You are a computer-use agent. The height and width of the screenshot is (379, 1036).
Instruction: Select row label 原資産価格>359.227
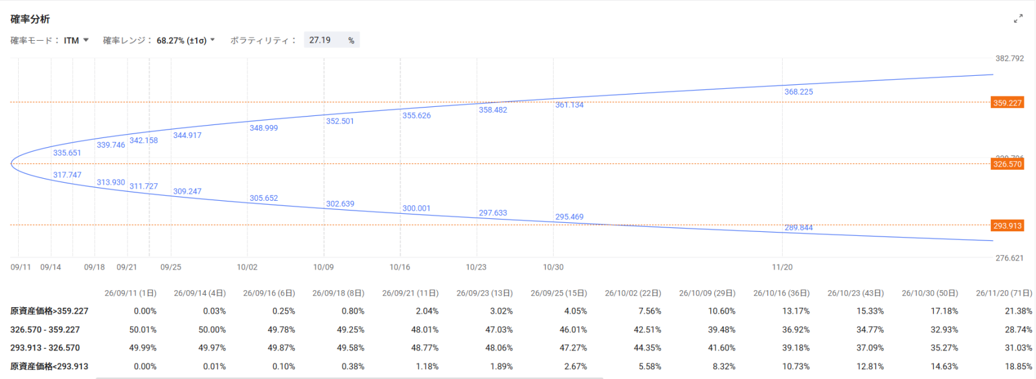click(x=49, y=312)
